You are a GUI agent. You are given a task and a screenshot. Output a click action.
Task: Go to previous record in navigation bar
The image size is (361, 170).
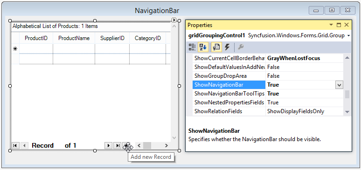[24, 145]
